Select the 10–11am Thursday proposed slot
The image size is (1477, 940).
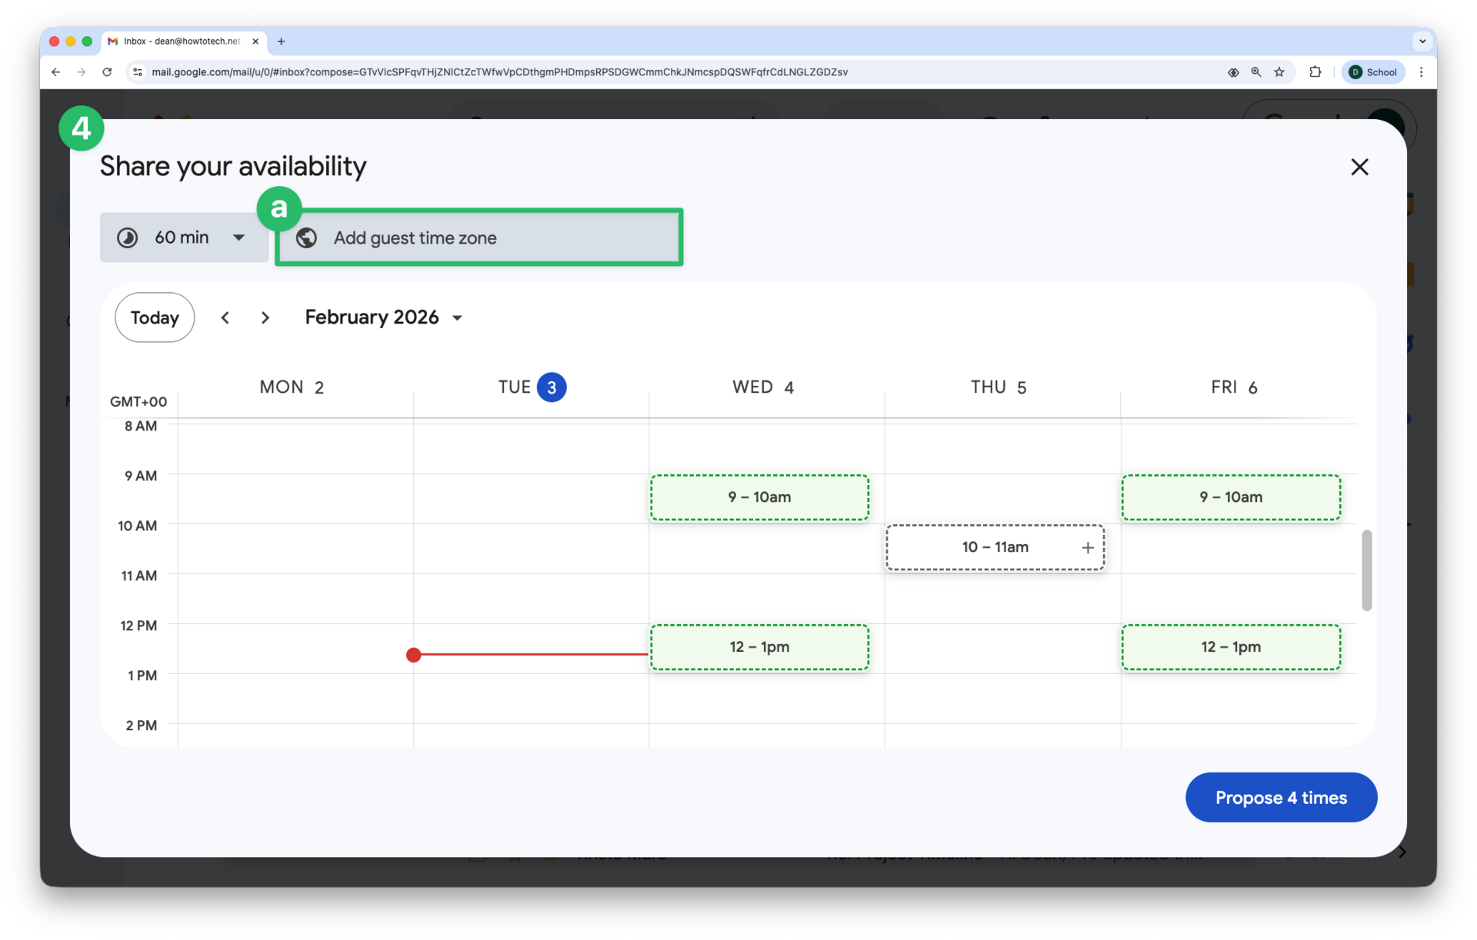click(x=995, y=547)
